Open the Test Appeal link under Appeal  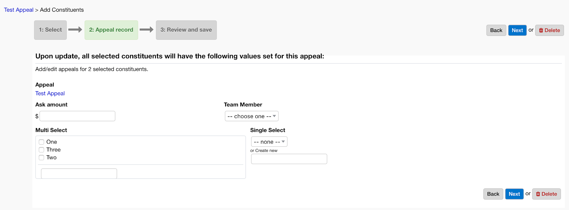tap(50, 93)
